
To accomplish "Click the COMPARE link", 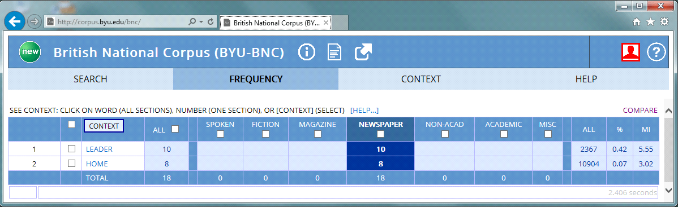I will [640, 111].
